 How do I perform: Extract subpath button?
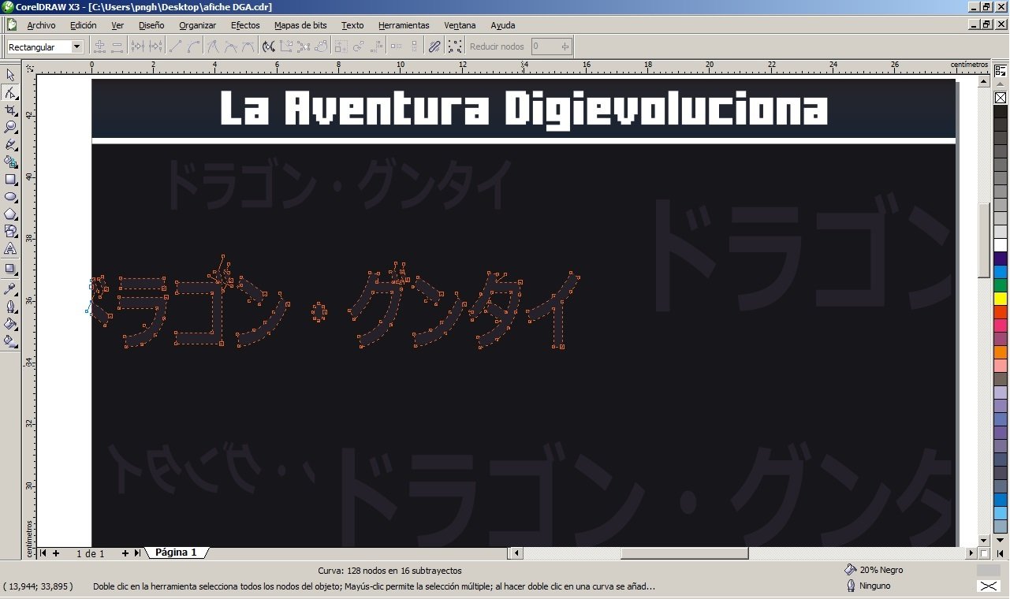click(x=304, y=47)
